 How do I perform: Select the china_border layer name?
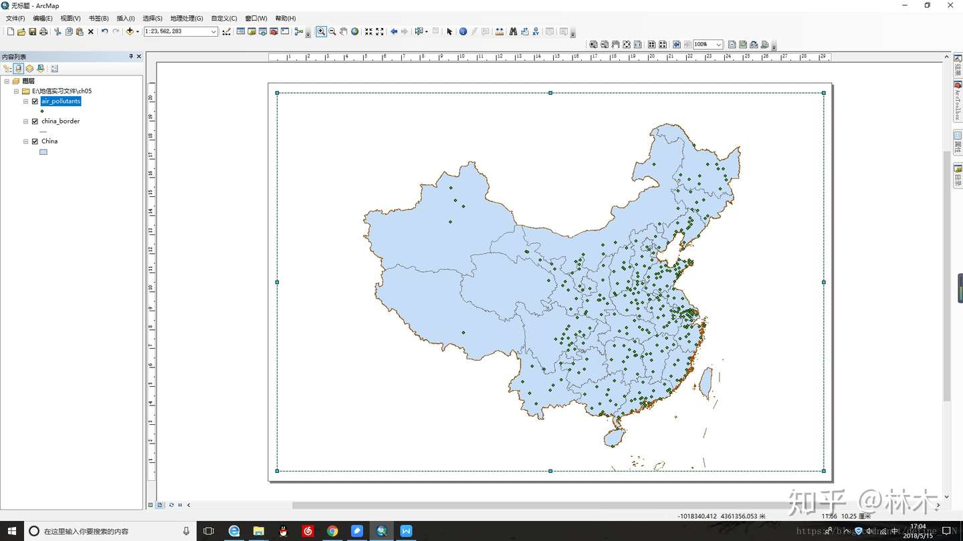coord(60,122)
